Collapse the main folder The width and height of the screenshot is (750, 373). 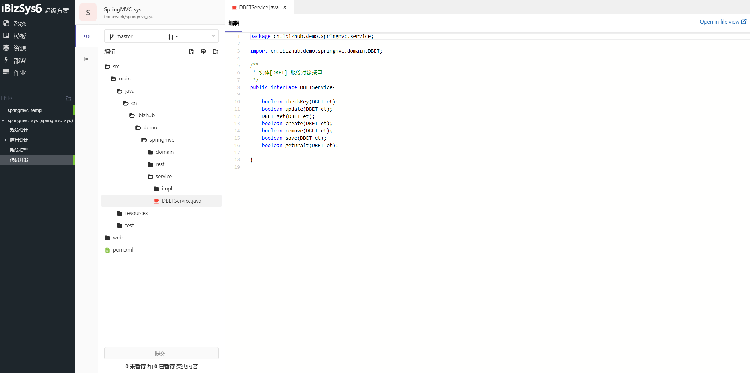[114, 79]
